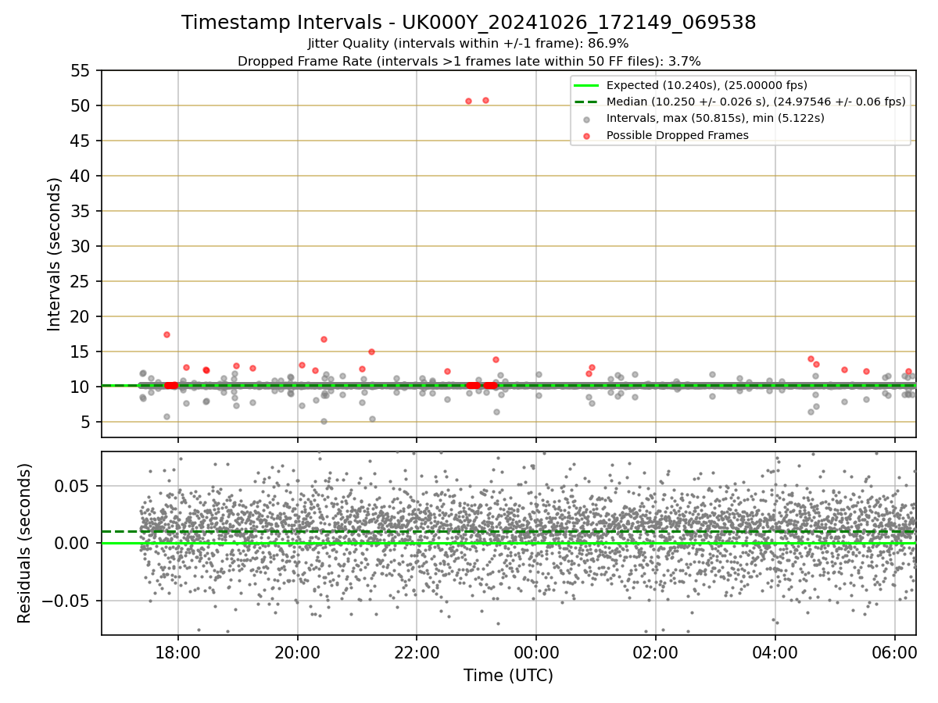Click the red dropped-frame dot at 15 seconds after 21:00
938x703 pixels.
(x=371, y=351)
